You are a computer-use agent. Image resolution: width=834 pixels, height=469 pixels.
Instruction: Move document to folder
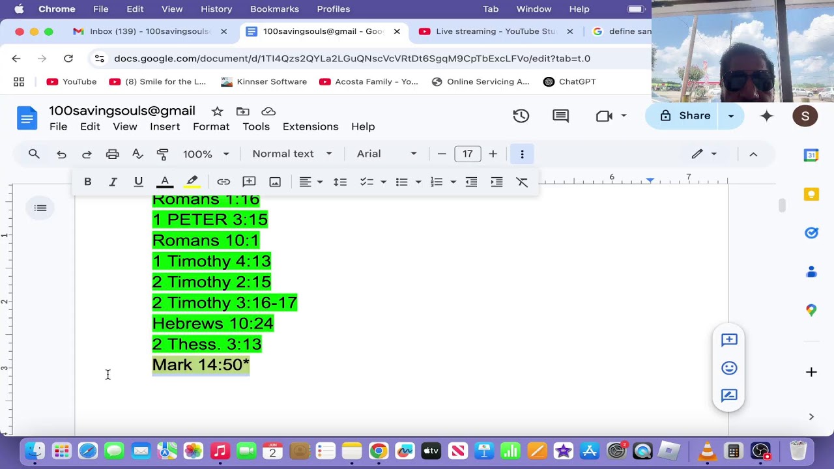pyautogui.click(x=242, y=111)
